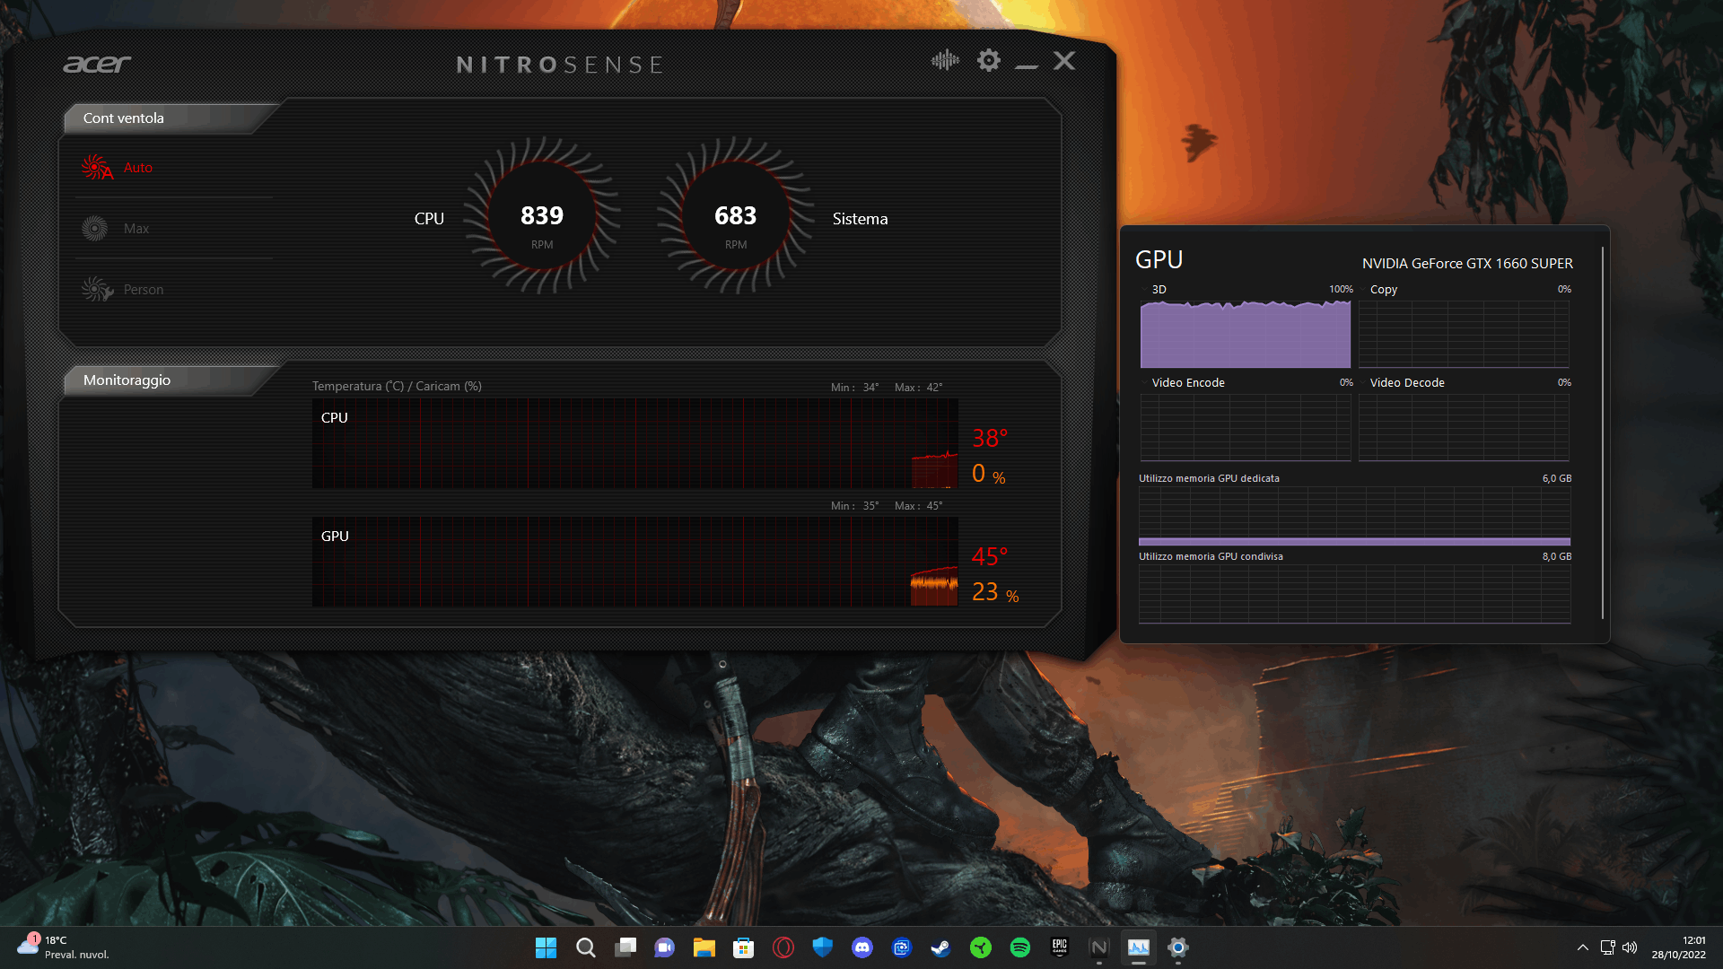Viewport: 1723px width, 969px height.
Task: Click the GPU temperature value 45°
Action: pyautogui.click(x=990, y=556)
